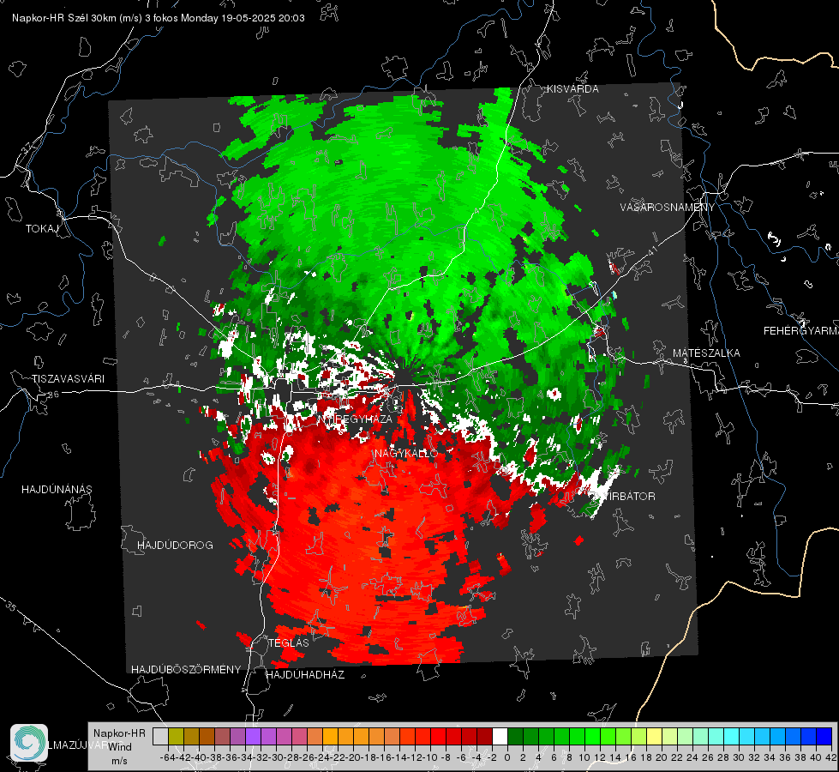Screen dimensions: 839x772
Task: Pick the deep blue swatch between 40 and 42
Action: [824, 736]
